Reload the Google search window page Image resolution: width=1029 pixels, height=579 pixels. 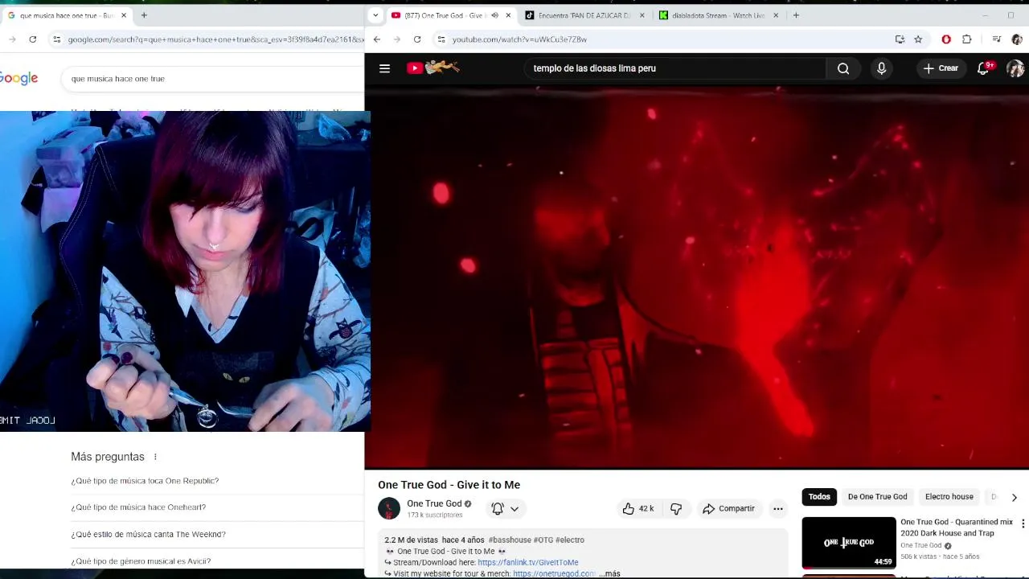(32, 39)
